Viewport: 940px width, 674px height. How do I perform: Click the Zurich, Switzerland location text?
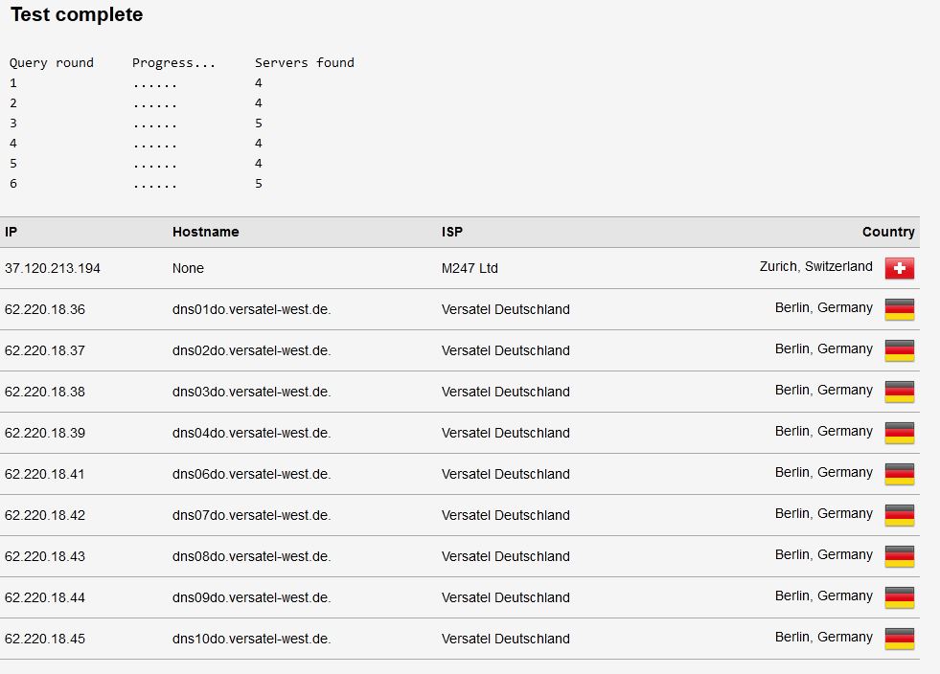[815, 266]
